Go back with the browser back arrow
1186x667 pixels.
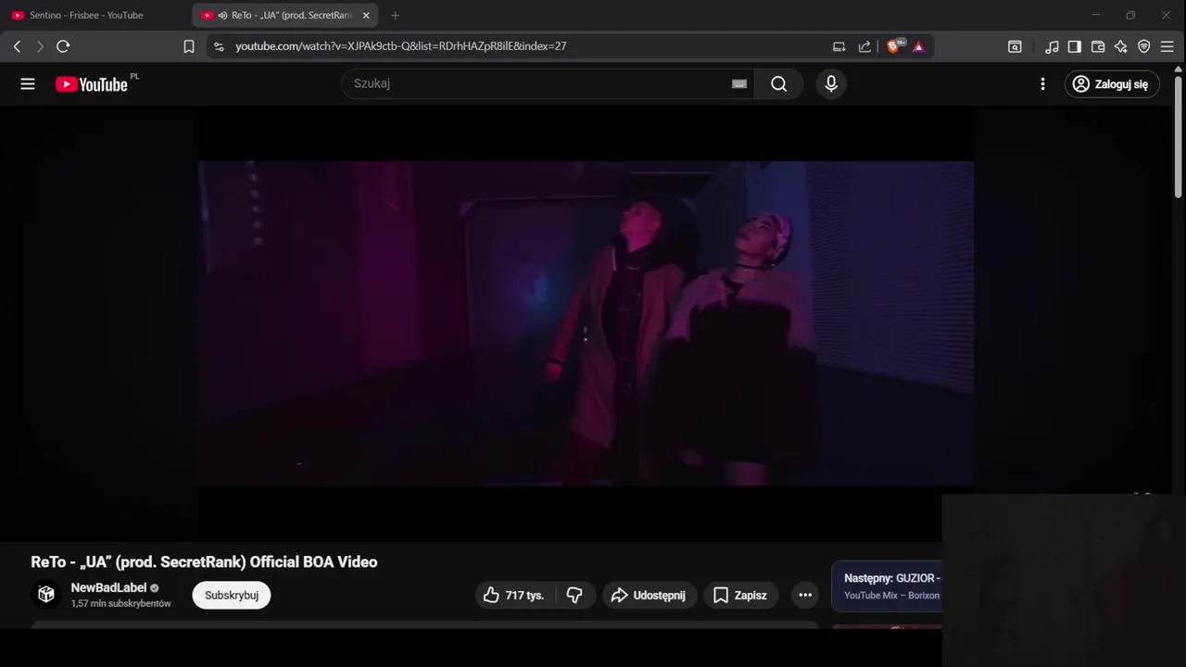(17, 46)
